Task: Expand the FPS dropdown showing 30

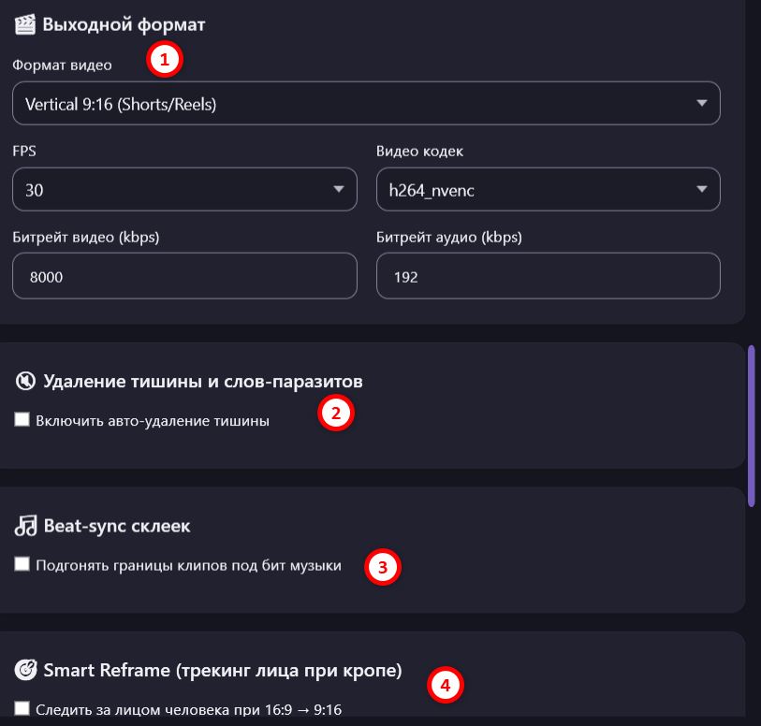Action: coord(184,189)
